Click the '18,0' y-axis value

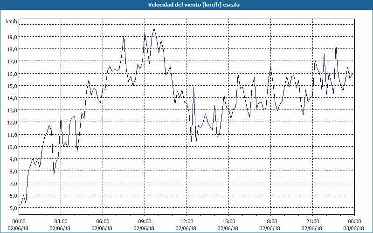[12, 49]
